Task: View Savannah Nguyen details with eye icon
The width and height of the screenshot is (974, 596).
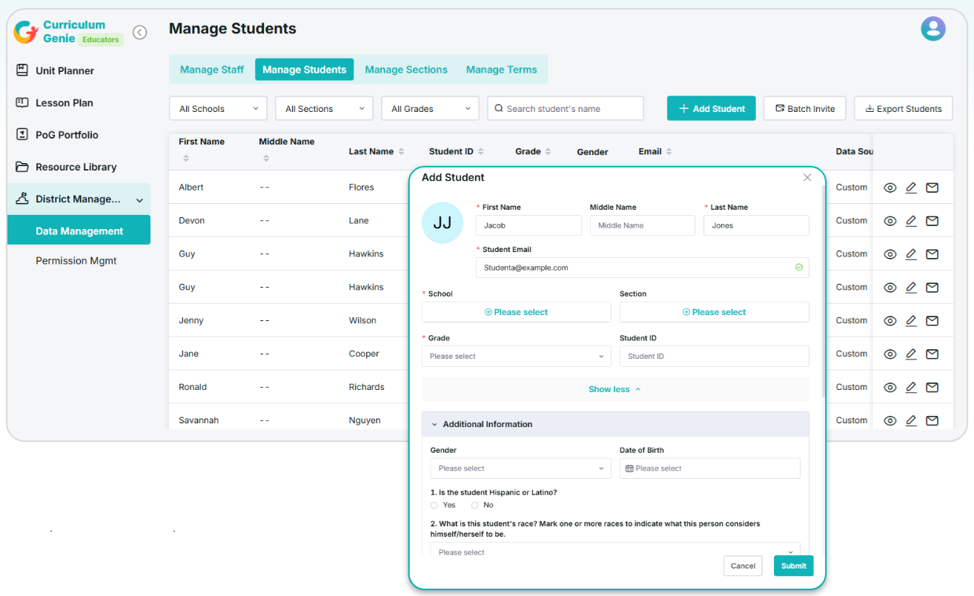Action: (890, 421)
